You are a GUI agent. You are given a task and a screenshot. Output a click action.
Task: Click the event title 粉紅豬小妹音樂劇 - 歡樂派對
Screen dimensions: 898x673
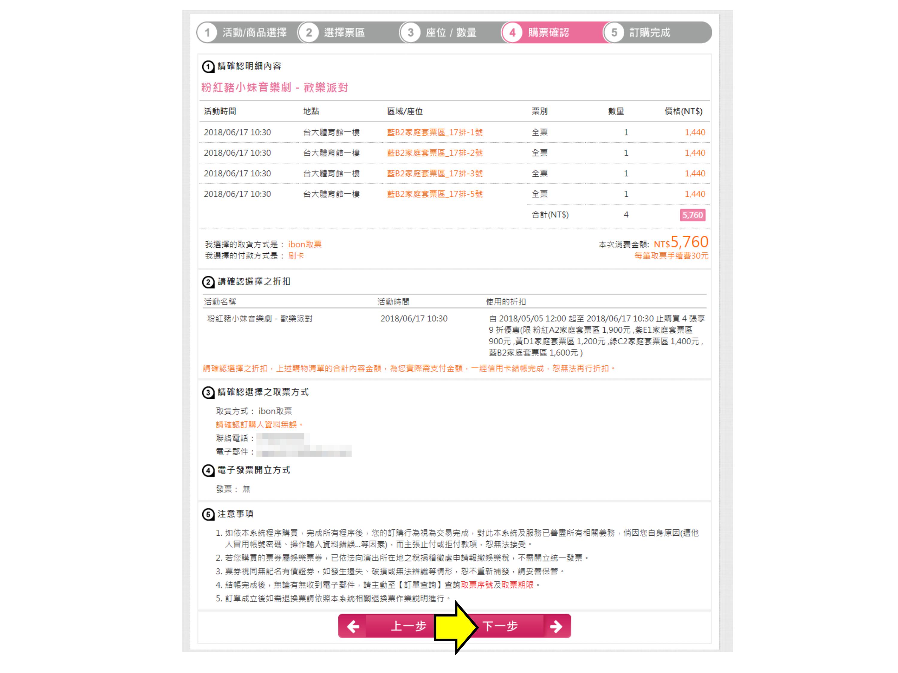point(275,88)
